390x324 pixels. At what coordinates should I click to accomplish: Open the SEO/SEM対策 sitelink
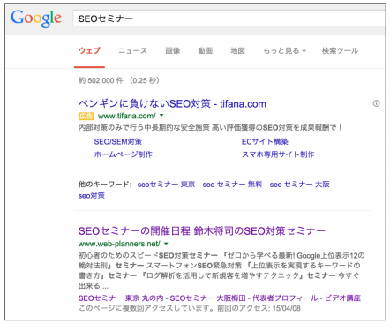coord(118,142)
